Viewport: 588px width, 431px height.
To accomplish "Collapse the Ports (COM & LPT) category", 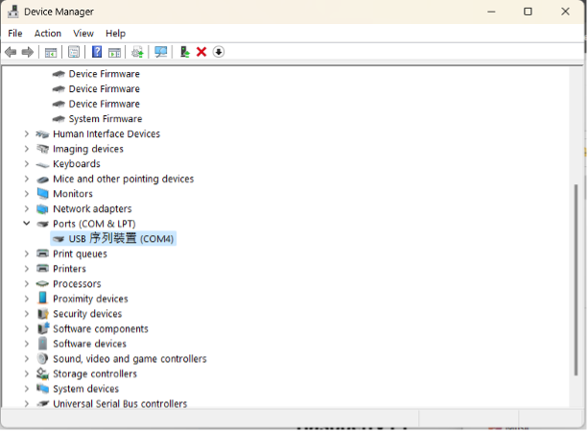I will (x=27, y=224).
